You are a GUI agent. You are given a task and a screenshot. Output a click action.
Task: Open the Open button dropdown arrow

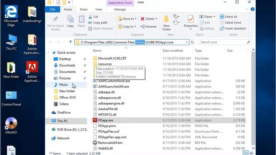click(214, 17)
